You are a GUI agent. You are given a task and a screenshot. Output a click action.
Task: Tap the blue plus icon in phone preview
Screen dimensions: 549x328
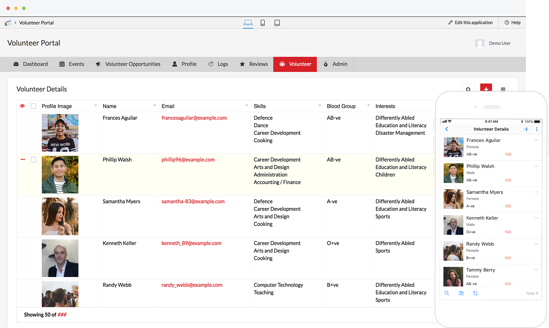click(526, 129)
